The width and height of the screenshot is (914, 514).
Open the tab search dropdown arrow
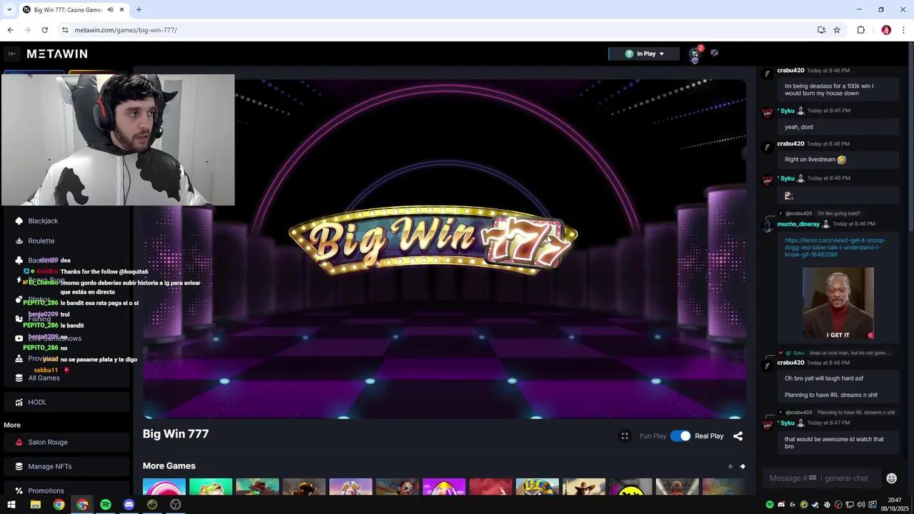[x=9, y=10]
